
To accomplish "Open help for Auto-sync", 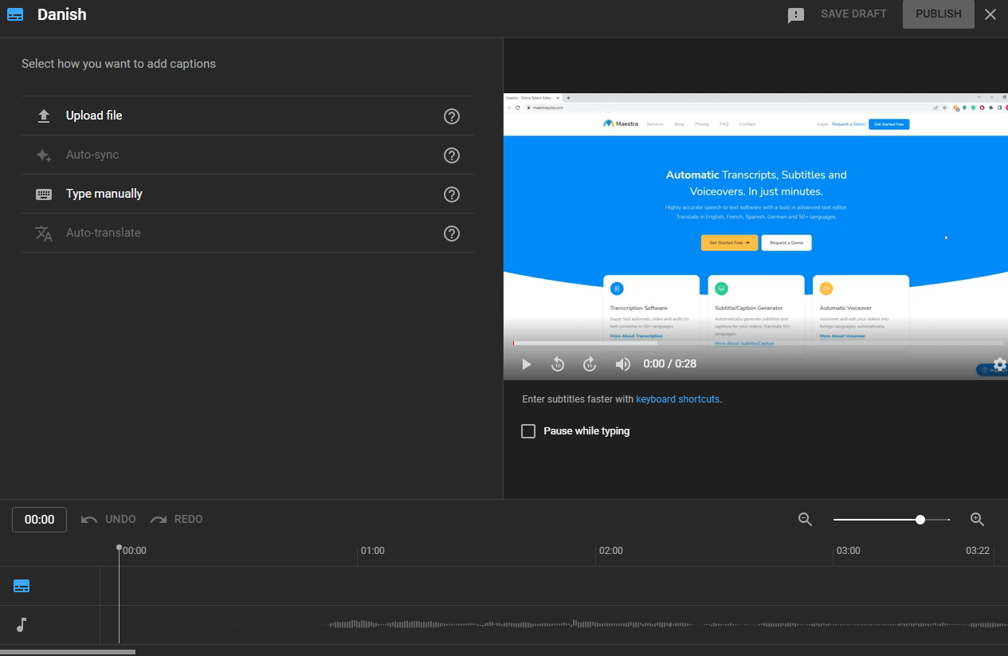I will (452, 155).
